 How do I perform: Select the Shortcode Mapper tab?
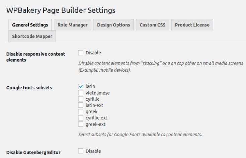click(32, 36)
